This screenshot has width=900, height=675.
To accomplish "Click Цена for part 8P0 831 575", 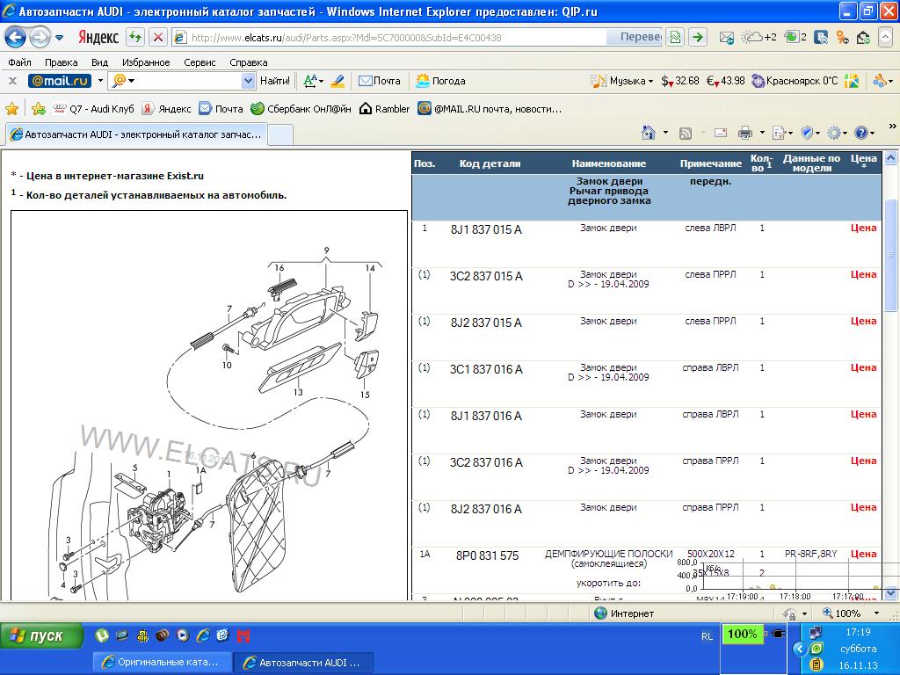I will [x=863, y=554].
